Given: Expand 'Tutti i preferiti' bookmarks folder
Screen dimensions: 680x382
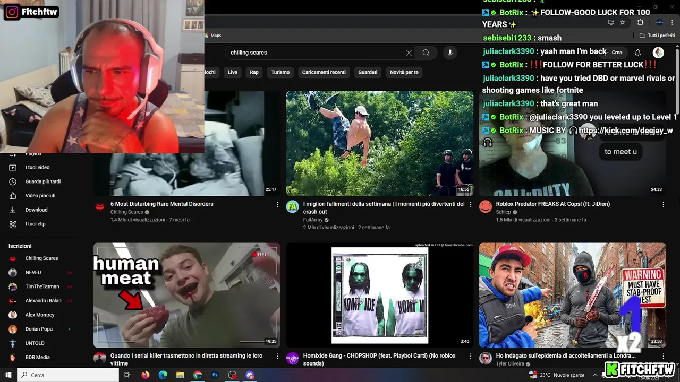Looking at the screenshot, I should coord(657,36).
